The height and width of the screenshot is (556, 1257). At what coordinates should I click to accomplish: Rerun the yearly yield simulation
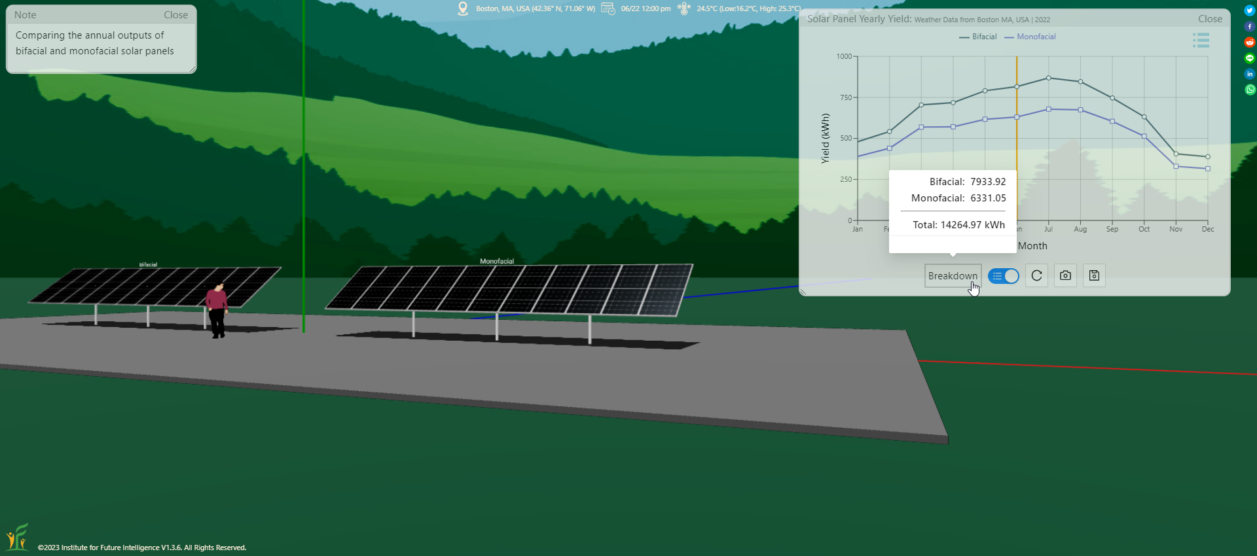click(1036, 276)
